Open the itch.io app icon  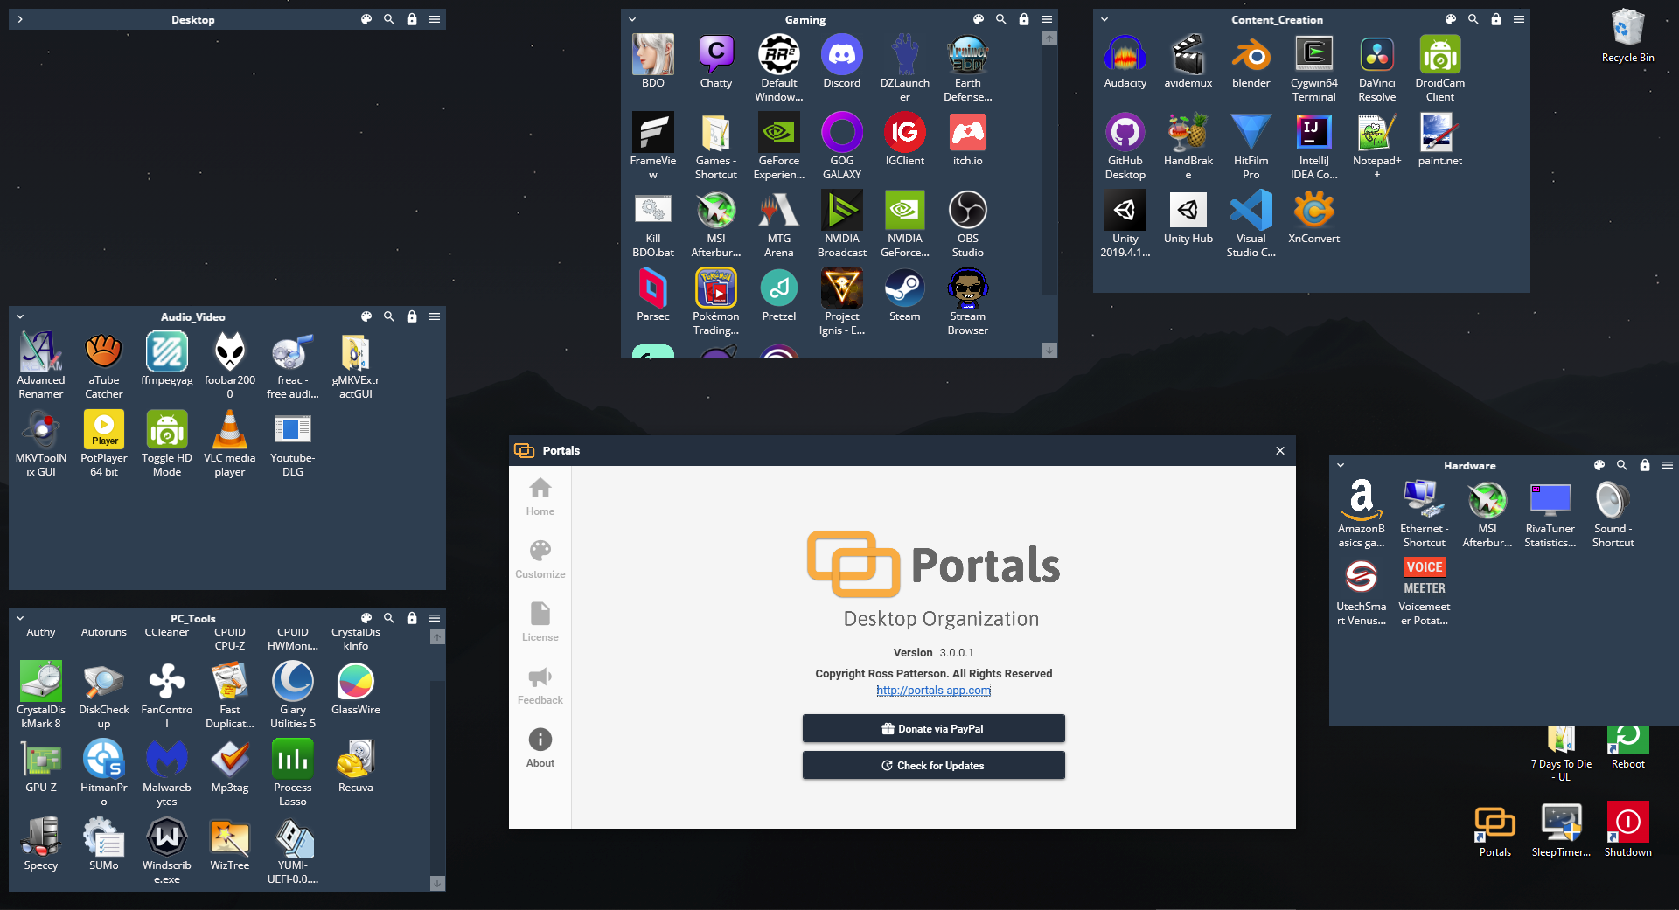pos(967,140)
